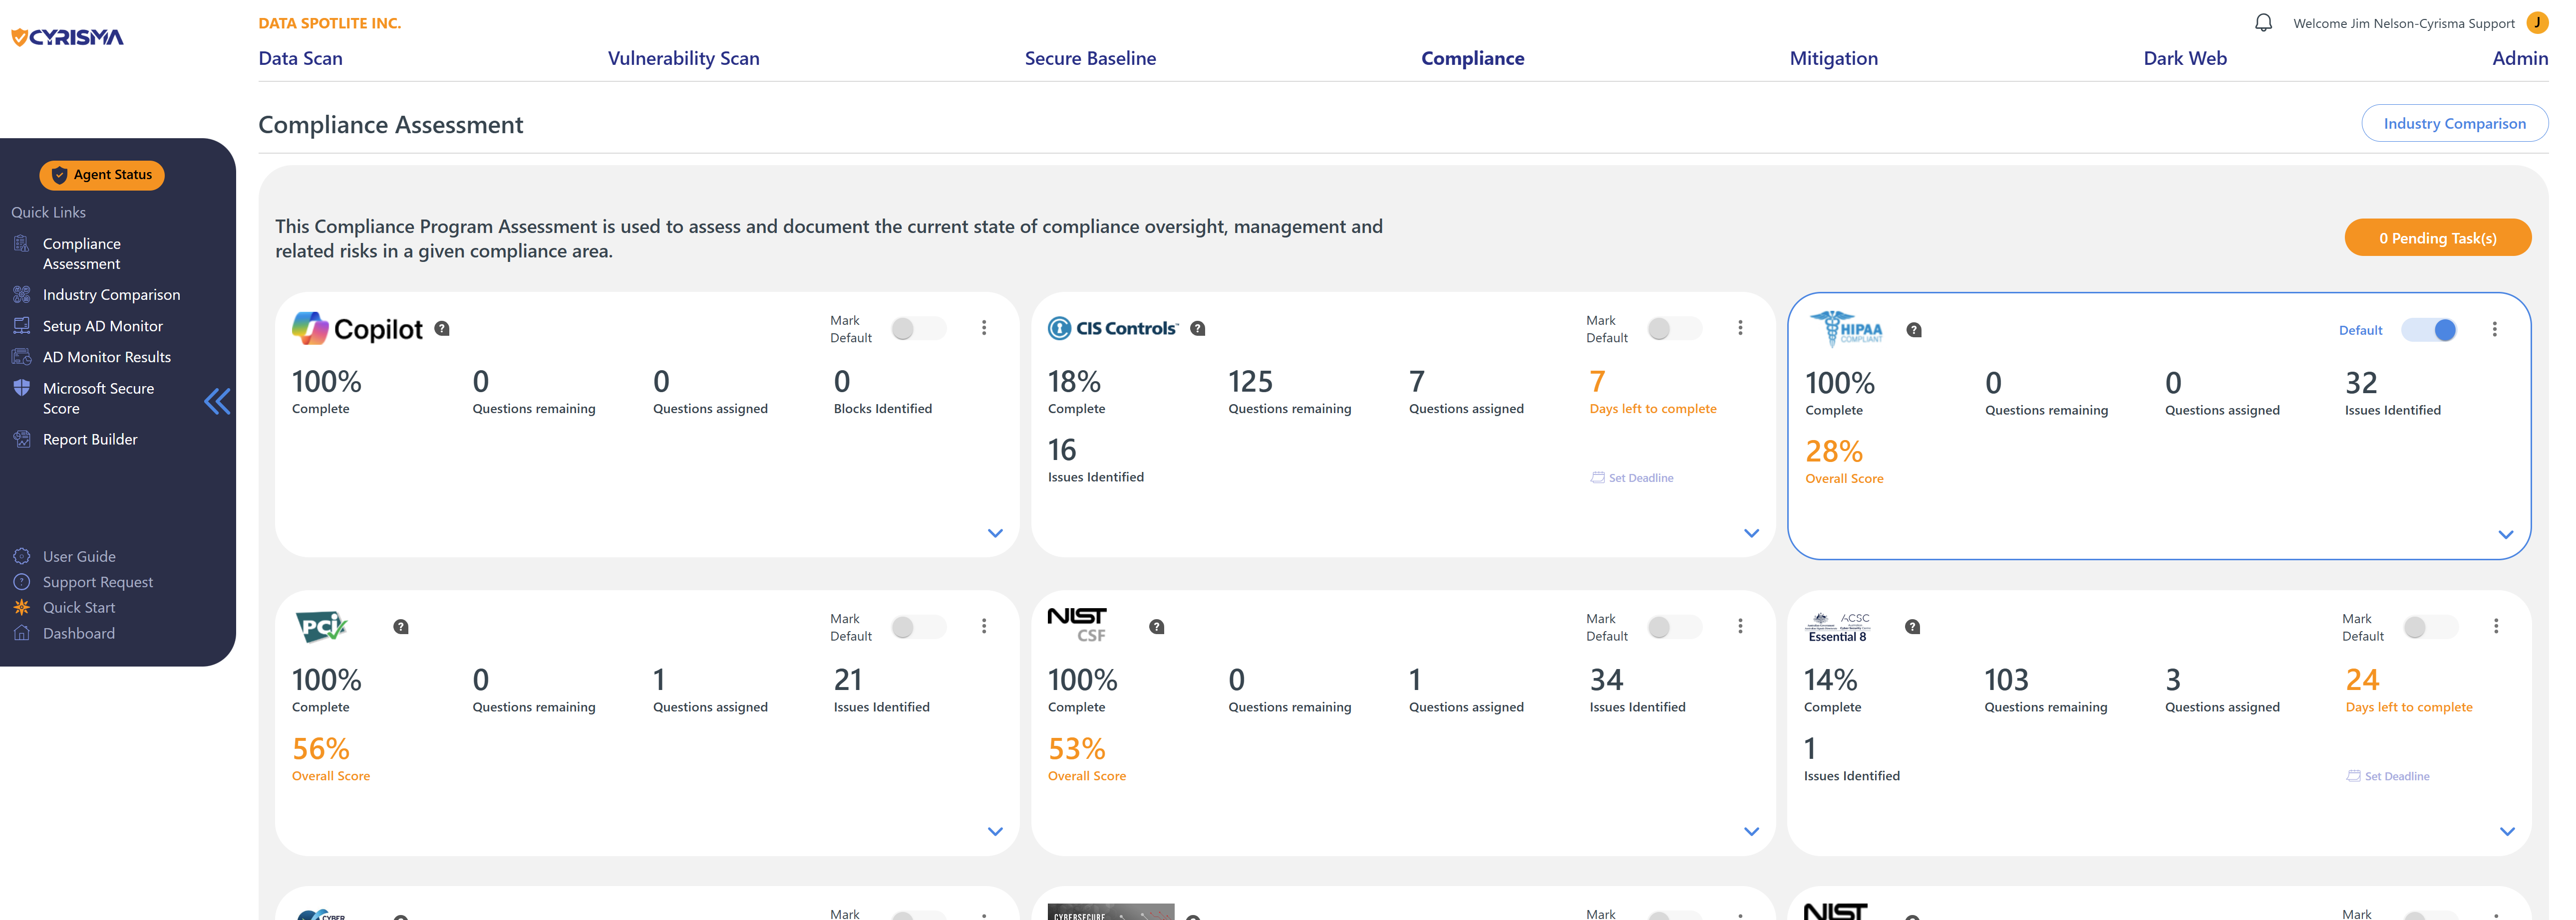Click the Dashboard home icon
2576x920 pixels.
[x=21, y=632]
